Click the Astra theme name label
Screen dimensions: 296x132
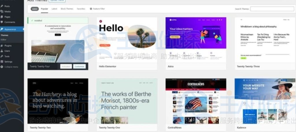(171, 66)
